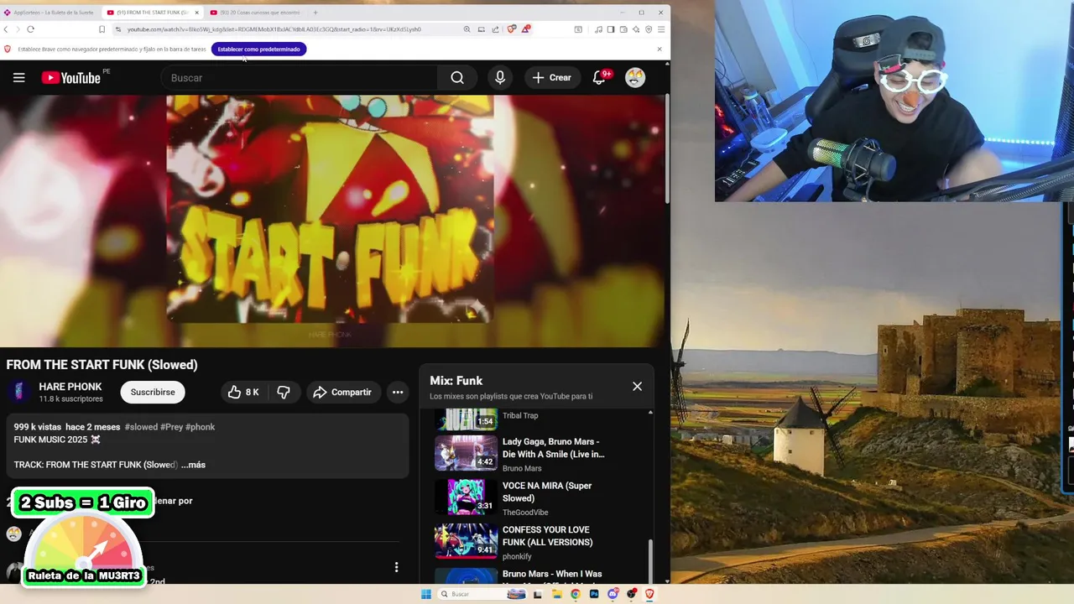Click the YouTube page vertical scrollbar
The width and height of the screenshot is (1074, 604).
pyautogui.click(x=667, y=148)
